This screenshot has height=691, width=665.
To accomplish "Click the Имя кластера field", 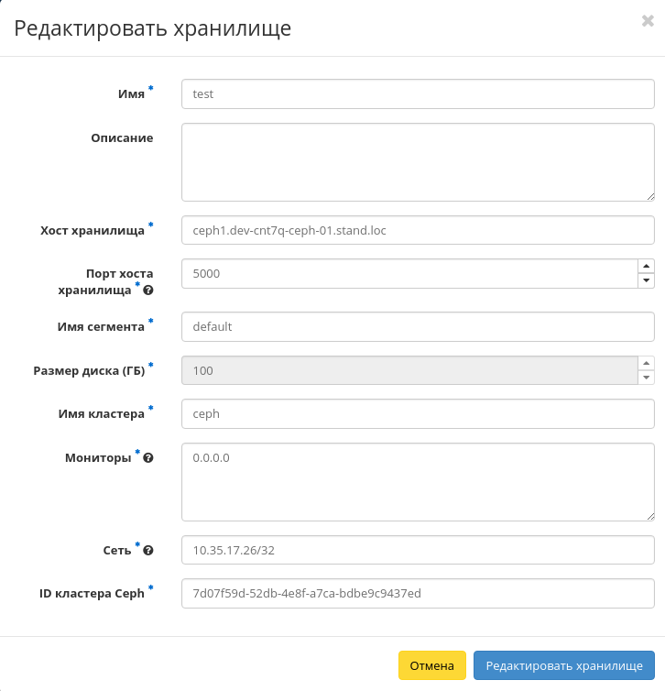I will pyautogui.click(x=418, y=413).
